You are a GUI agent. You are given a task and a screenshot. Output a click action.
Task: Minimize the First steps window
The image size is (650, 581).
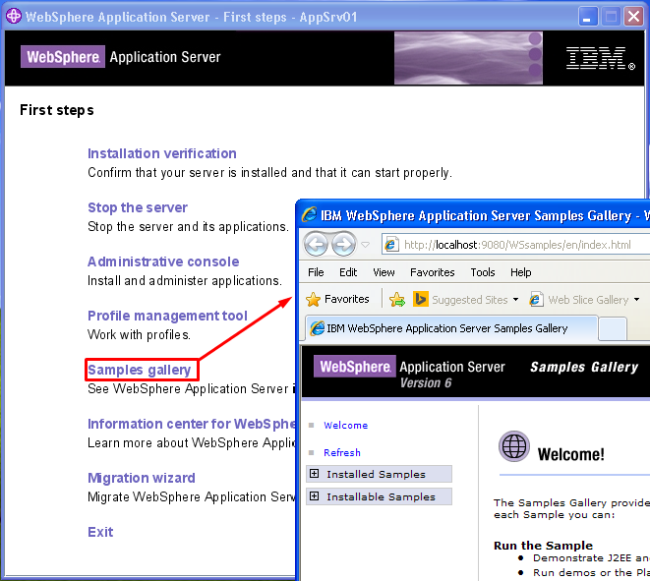pos(587,17)
